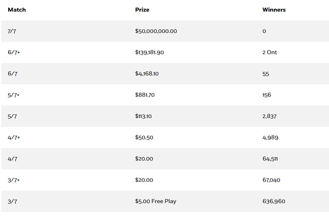
Task: Select the 3/7+ match label
Action: pyautogui.click(x=14, y=180)
